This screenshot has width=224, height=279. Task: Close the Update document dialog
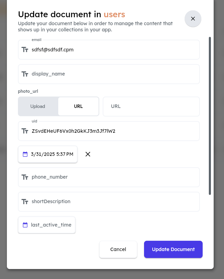point(193,19)
